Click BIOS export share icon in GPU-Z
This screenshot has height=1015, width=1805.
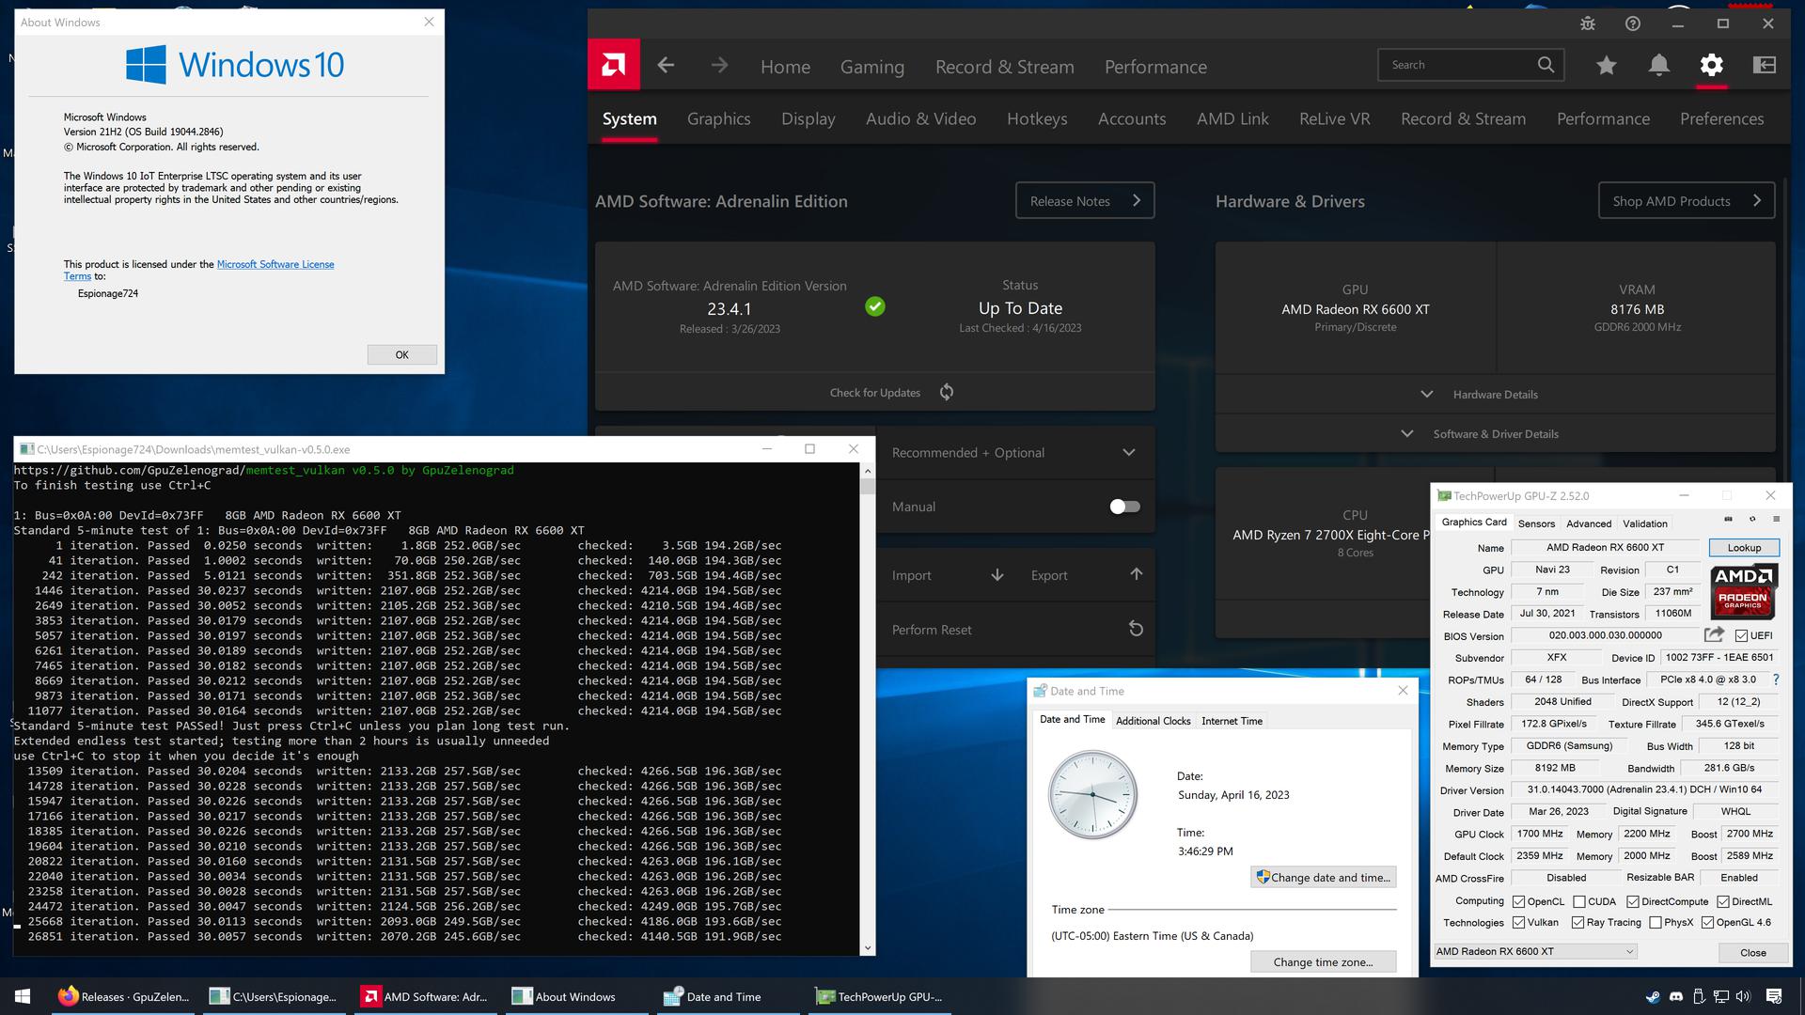1715,635
